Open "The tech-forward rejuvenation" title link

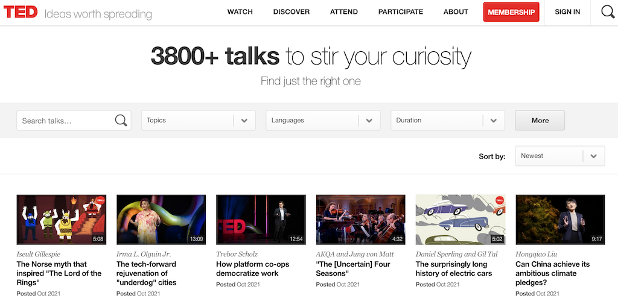pos(147,273)
